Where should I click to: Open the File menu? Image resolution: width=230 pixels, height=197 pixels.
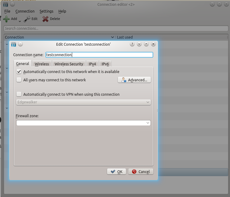pos(7,11)
